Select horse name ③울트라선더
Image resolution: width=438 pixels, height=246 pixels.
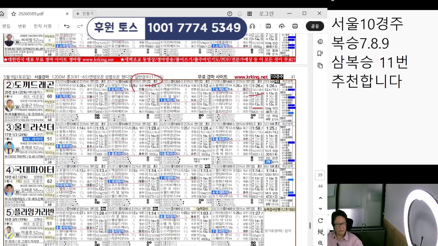pos(29,127)
